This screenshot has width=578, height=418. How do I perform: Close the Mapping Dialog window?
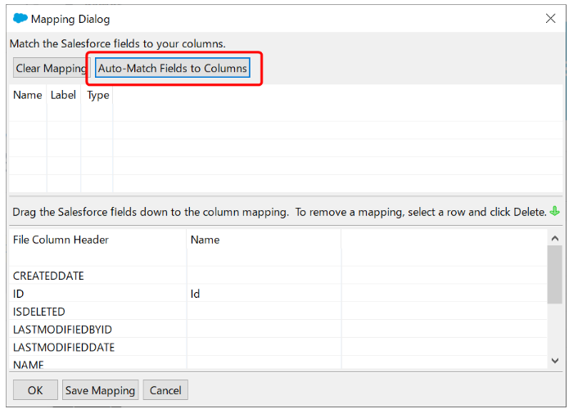[x=550, y=19]
